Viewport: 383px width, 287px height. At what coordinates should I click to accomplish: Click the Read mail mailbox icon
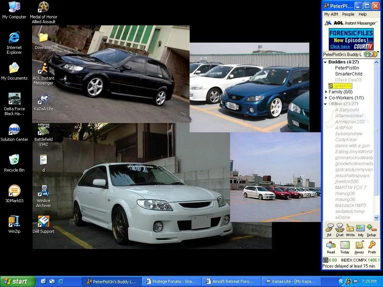[331, 247]
